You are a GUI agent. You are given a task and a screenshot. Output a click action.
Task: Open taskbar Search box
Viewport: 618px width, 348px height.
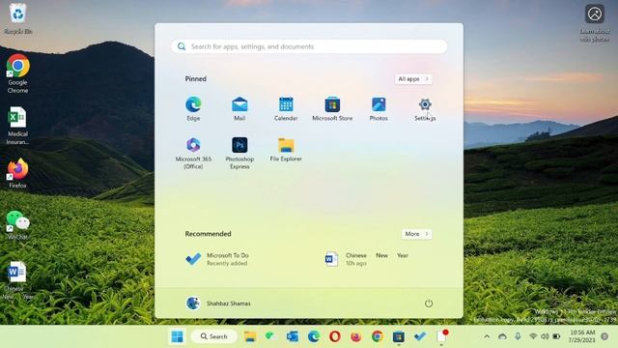point(214,336)
